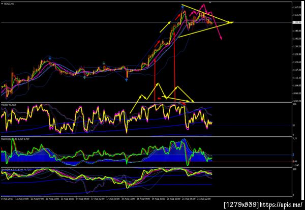Click the blue up signal arrow below 18 Aug dip

point(127,80)
